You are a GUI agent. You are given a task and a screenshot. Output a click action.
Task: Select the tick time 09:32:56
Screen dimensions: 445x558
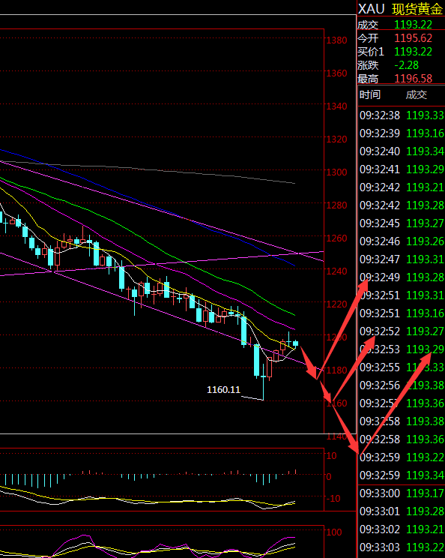[x=380, y=385]
